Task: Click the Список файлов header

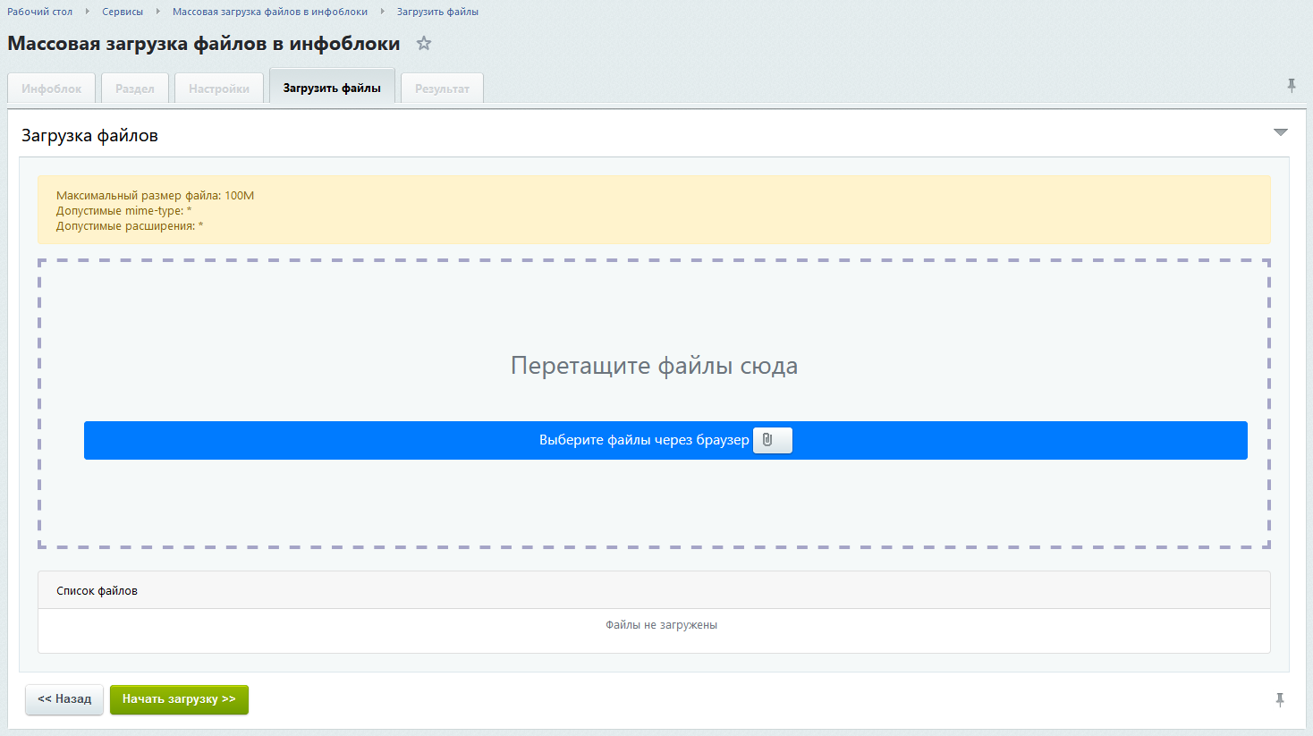Action: pyautogui.click(x=654, y=590)
